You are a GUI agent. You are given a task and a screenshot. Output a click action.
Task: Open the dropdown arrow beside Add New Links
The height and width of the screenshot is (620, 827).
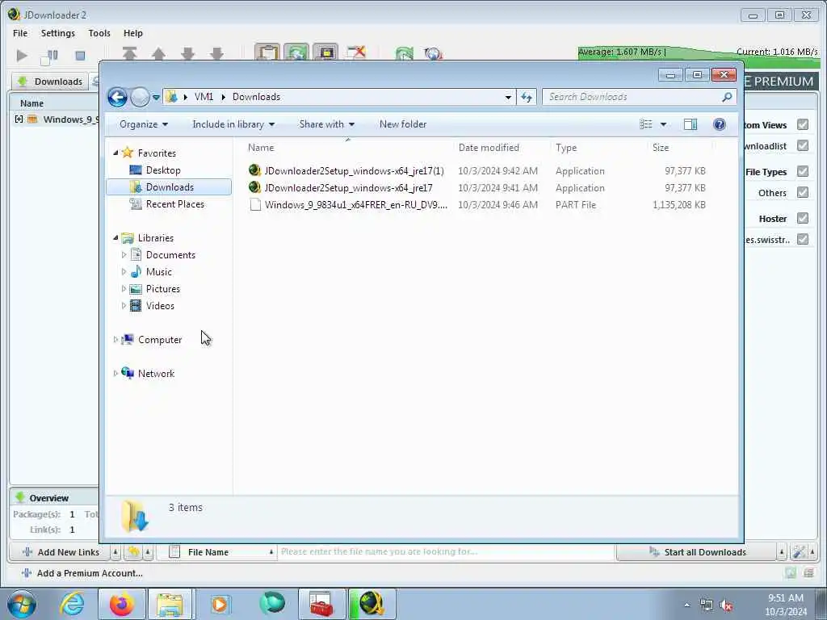115,552
